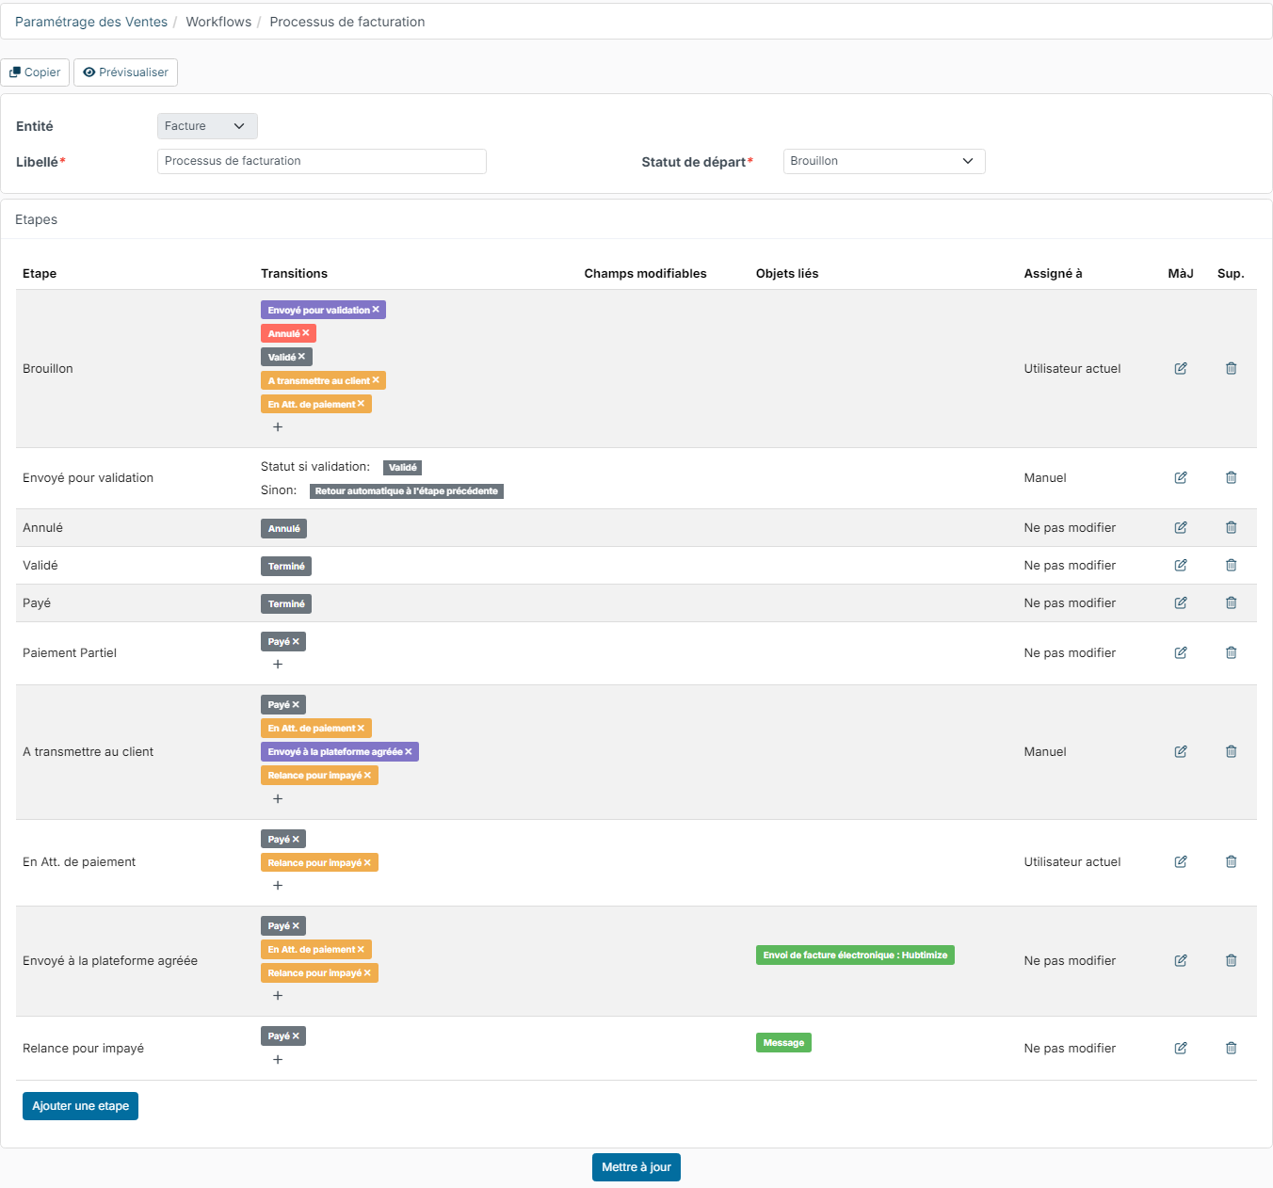Screen dimensions: 1273x1188
Task: Edit the Annulé step
Action: 1180,528
